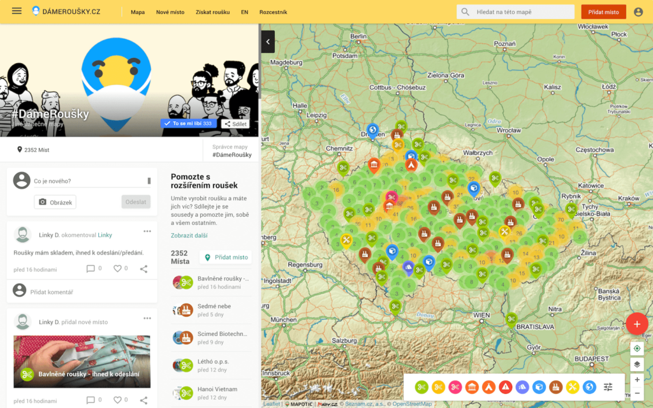Image resolution: width=653 pixels, height=408 pixels.
Task: Open the Bavlněné roušky post image
Action: [82, 362]
